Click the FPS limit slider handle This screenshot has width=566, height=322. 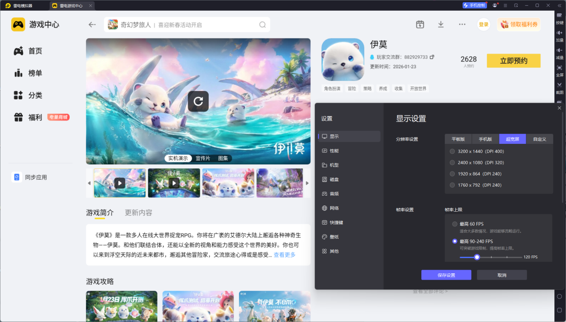(x=477, y=257)
